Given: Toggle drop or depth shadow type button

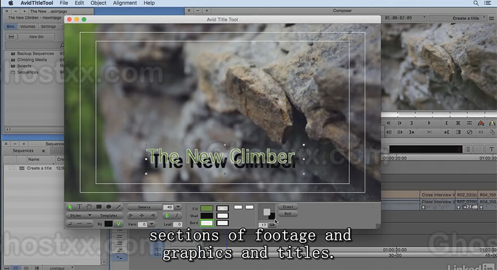Looking at the screenshot, I should click(272, 224).
